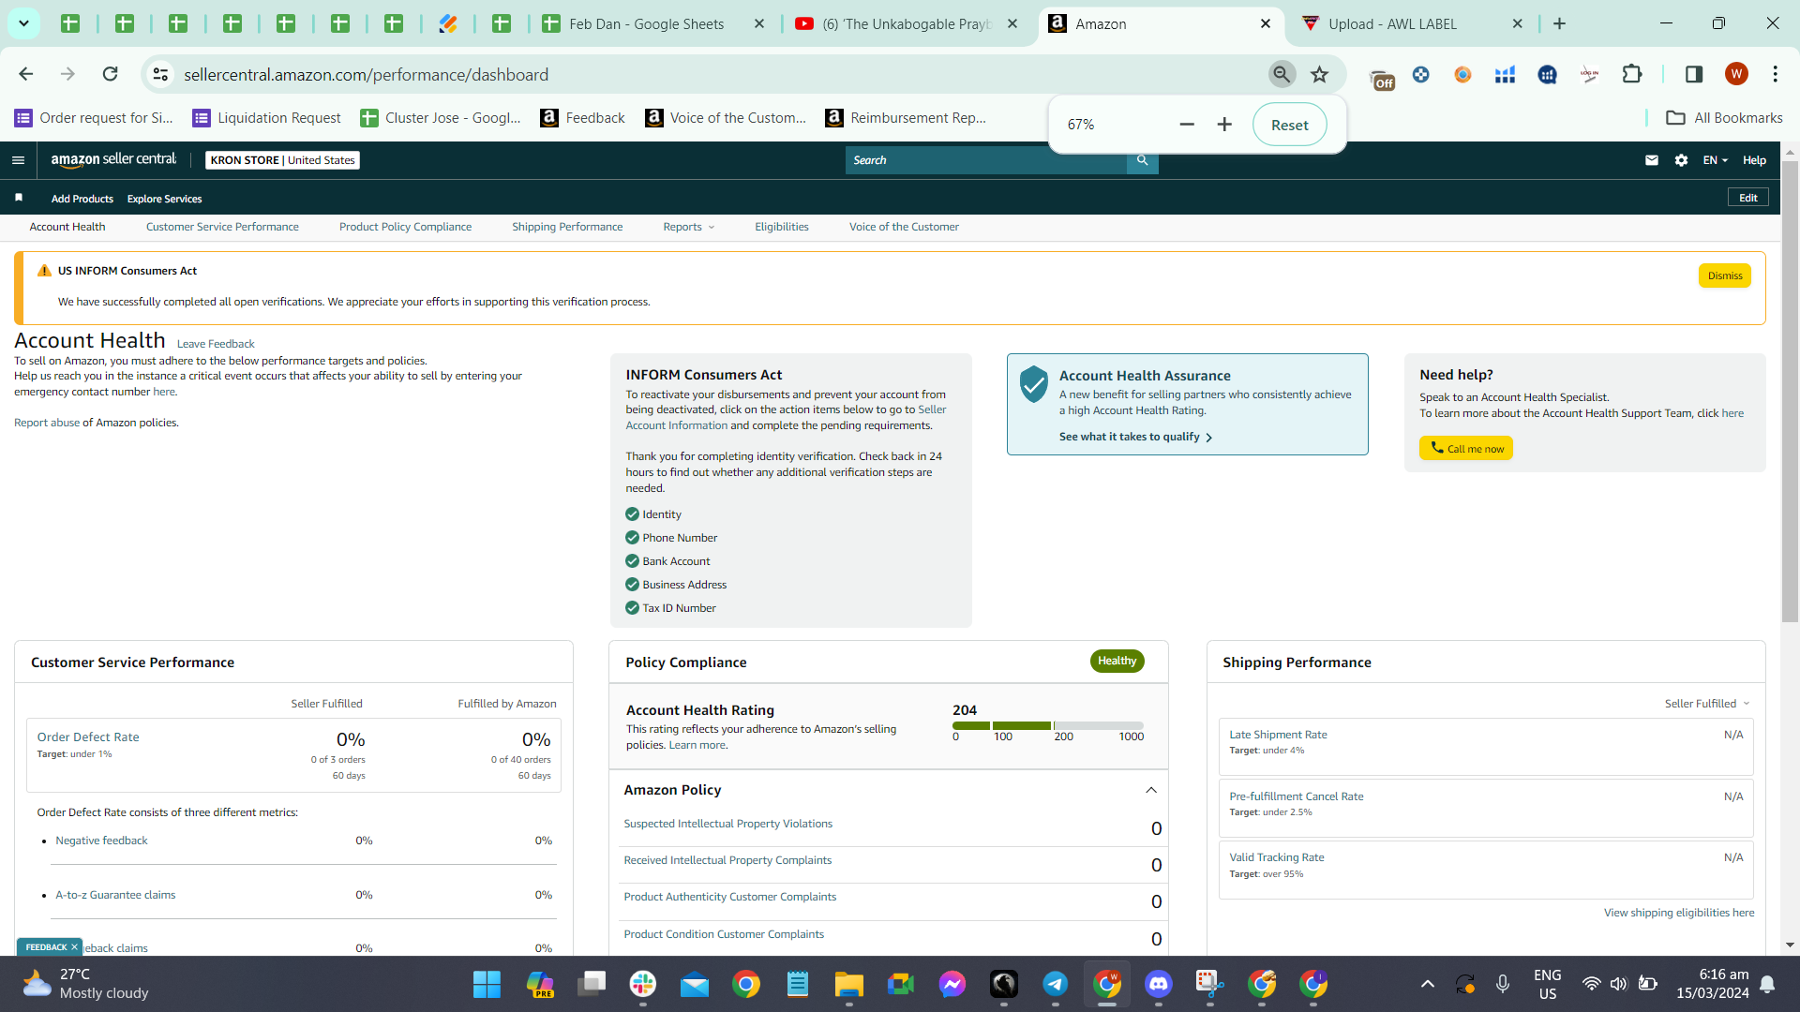This screenshot has height=1012, width=1800.
Task: Open Discord from the taskbar
Action: (1159, 984)
